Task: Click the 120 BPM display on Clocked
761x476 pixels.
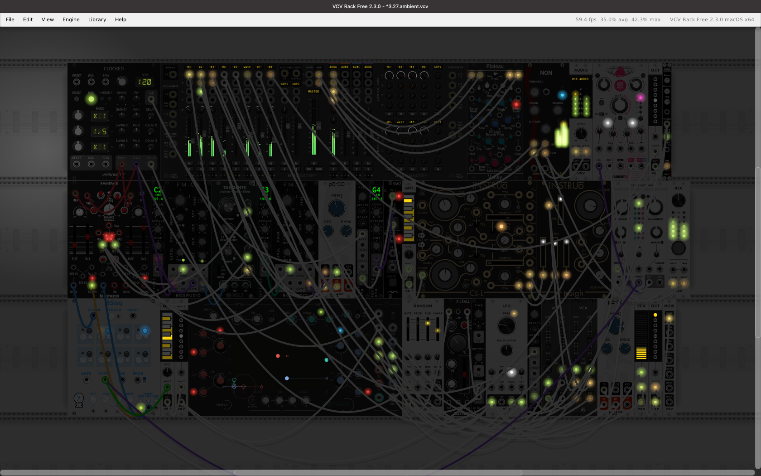Action: [x=144, y=82]
